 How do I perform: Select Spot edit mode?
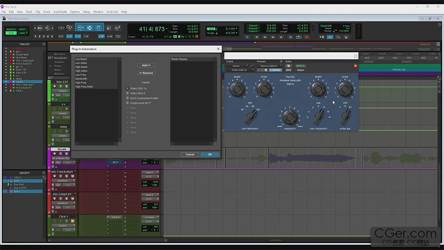22,29
